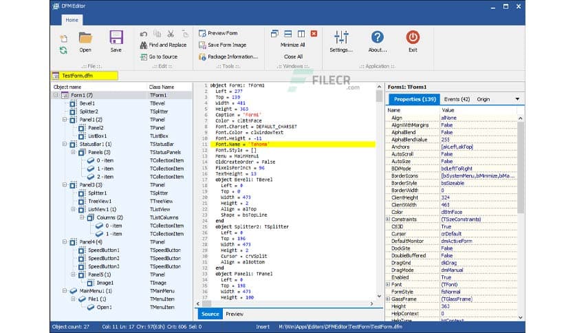Click the bsSizeable BorderStyle value
Viewport: 575px width, 333px height.
453,183
